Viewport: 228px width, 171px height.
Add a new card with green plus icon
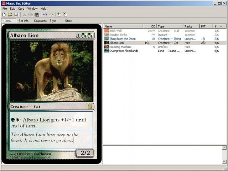point(59,14)
